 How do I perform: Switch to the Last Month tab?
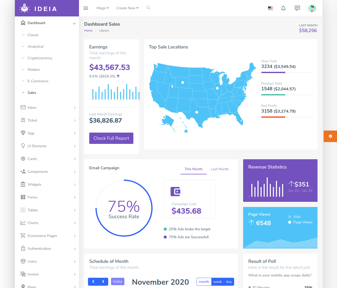(220, 169)
